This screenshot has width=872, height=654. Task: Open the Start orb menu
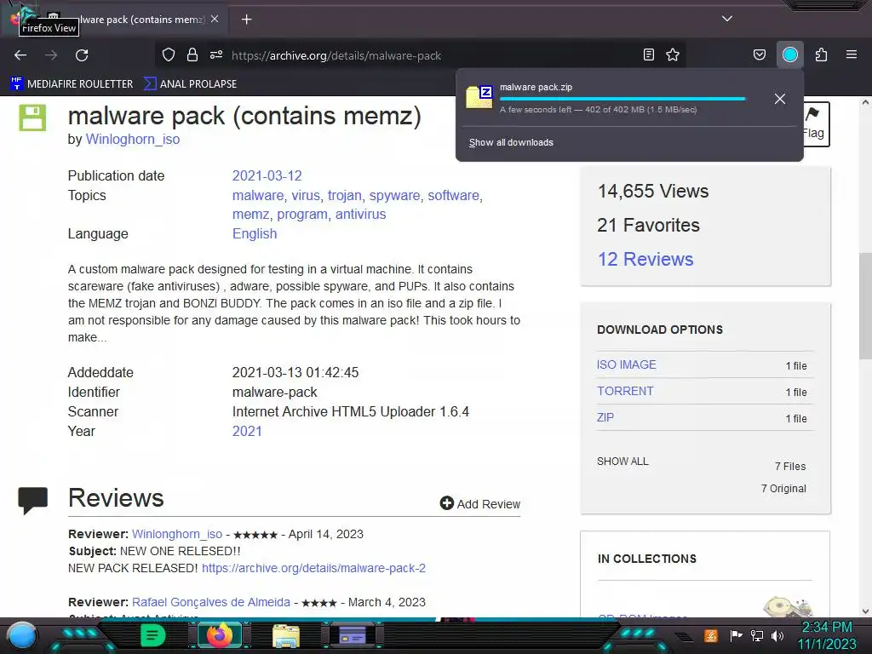[x=22, y=635]
